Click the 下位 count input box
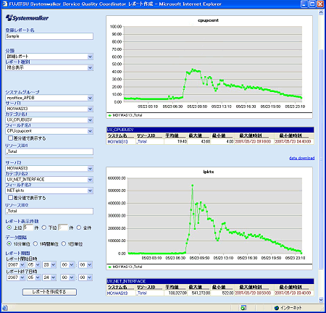This screenshot has height=313, width=326. coord(63,228)
